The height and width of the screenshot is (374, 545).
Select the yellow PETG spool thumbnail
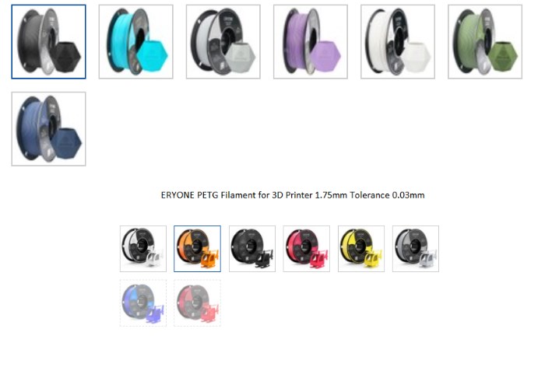[x=361, y=249]
